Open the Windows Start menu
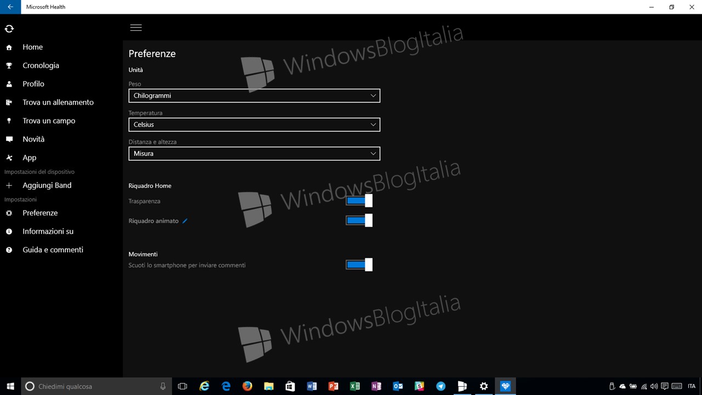This screenshot has width=702, height=395. [10, 386]
